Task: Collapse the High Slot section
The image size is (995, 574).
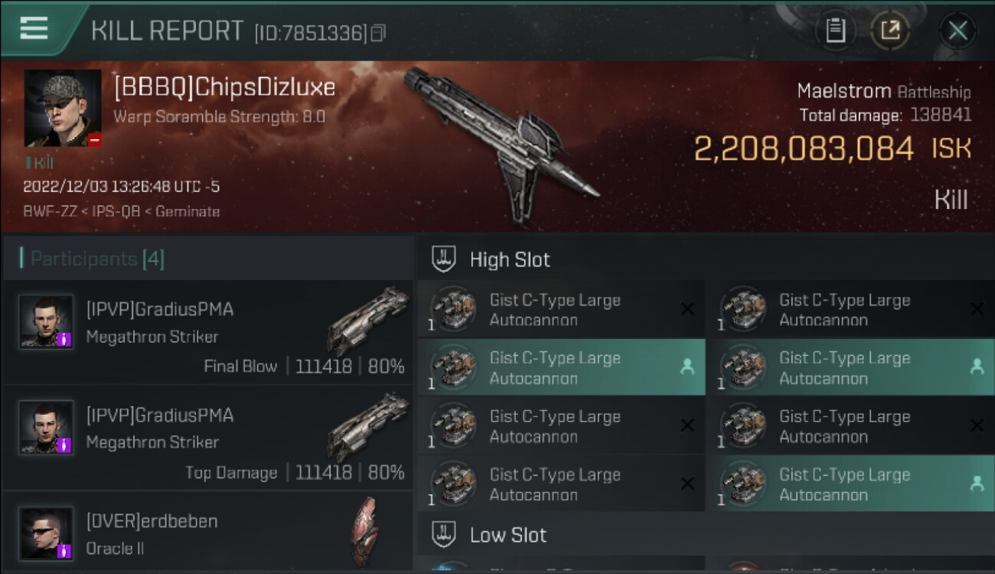Action: 444,259
